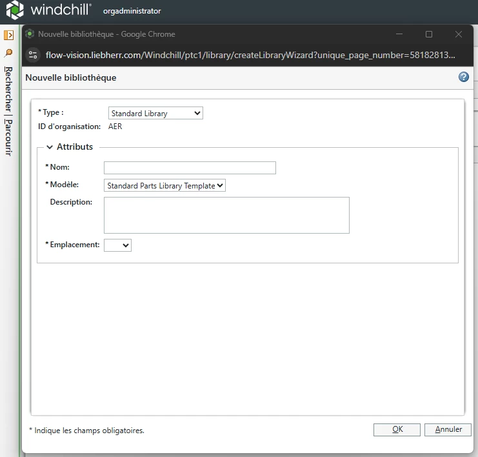Minimize the Nouvelle bibliothèque Chrome window

tap(399, 34)
